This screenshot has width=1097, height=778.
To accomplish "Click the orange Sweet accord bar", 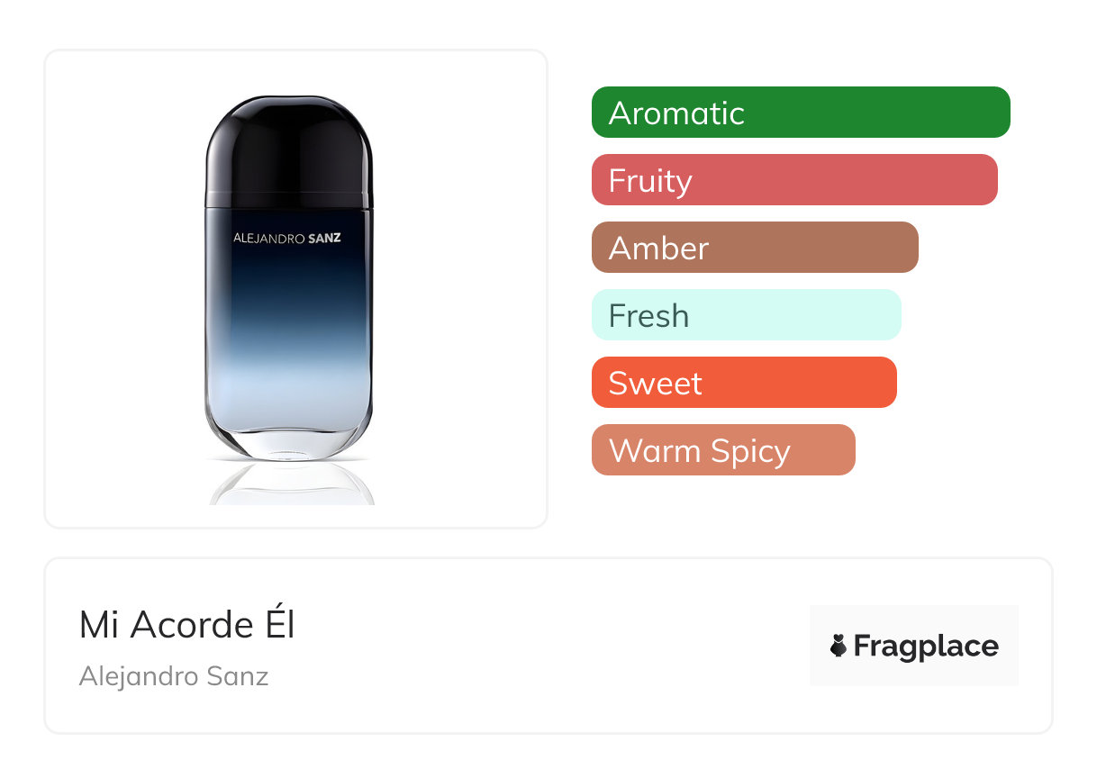I will pos(744,383).
